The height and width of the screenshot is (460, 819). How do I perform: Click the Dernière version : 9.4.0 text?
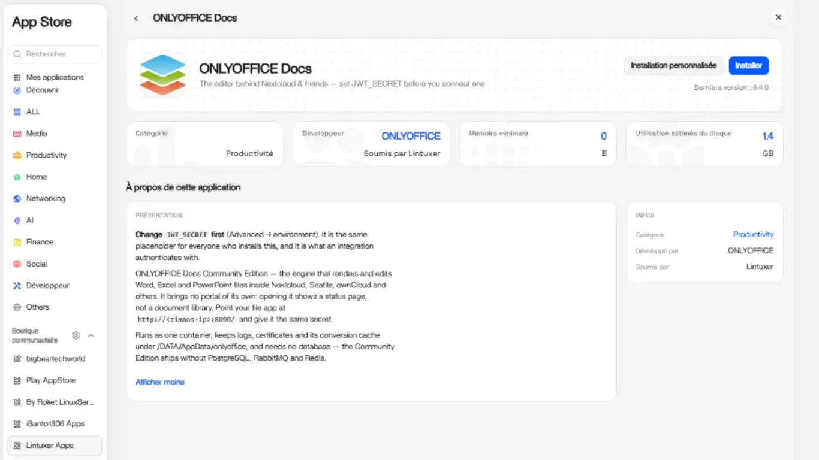(731, 87)
